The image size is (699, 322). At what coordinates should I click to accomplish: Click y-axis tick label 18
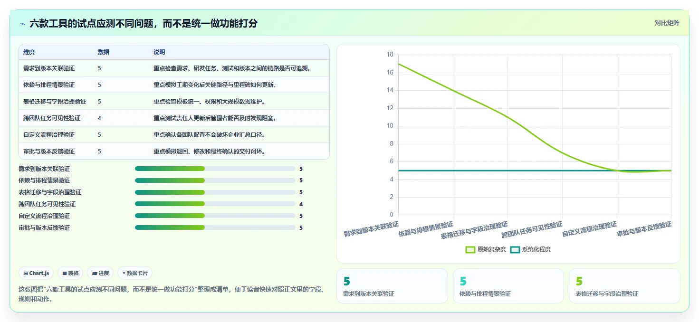tap(390, 55)
